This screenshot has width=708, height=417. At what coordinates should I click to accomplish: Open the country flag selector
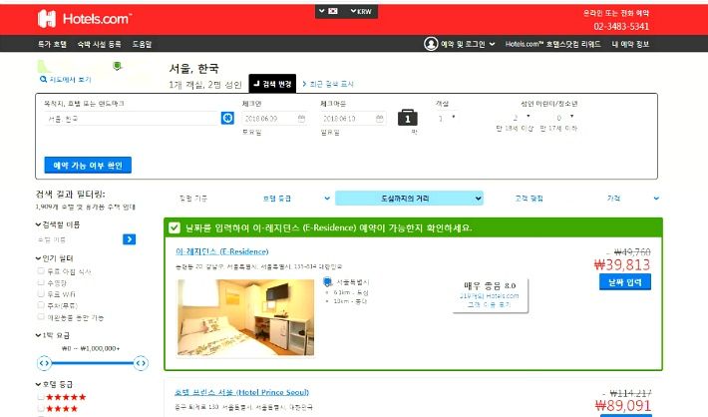[x=329, y=11]
